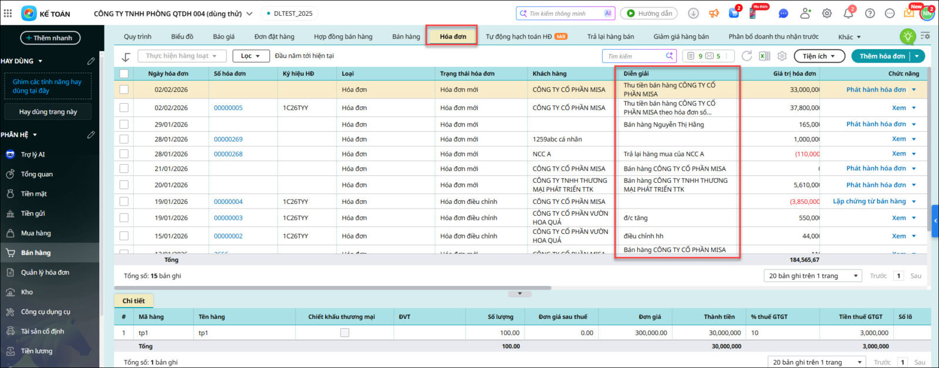939x368 pixels.
Task: Open the app grid launcher
Action: 8,13
